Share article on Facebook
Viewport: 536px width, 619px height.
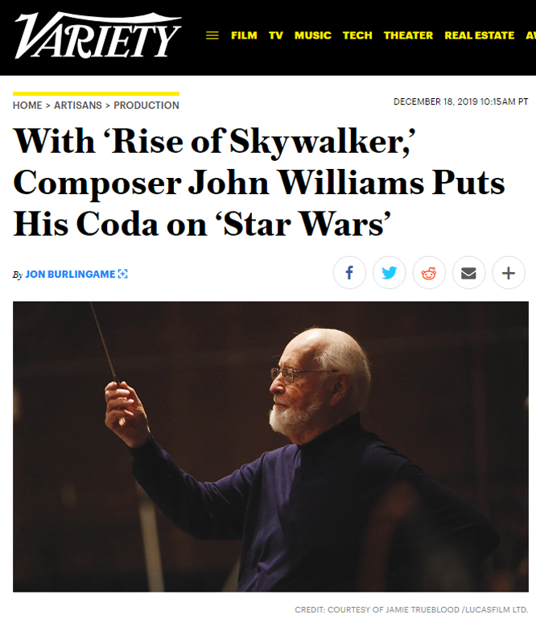349,273
